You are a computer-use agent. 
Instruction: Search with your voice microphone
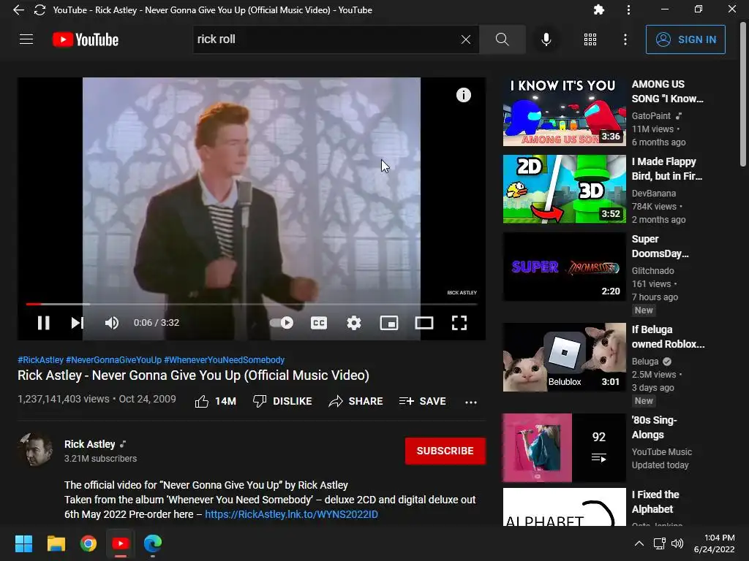pos(546,39)
